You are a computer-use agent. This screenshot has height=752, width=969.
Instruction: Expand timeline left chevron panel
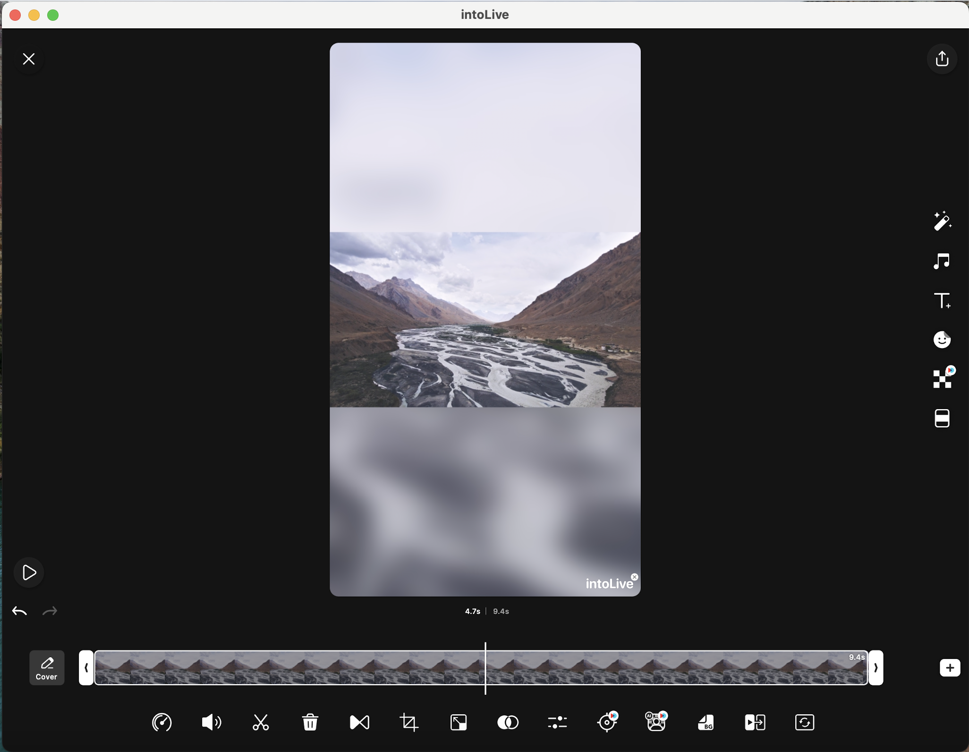pyautogui.click(x=86, y=667)
